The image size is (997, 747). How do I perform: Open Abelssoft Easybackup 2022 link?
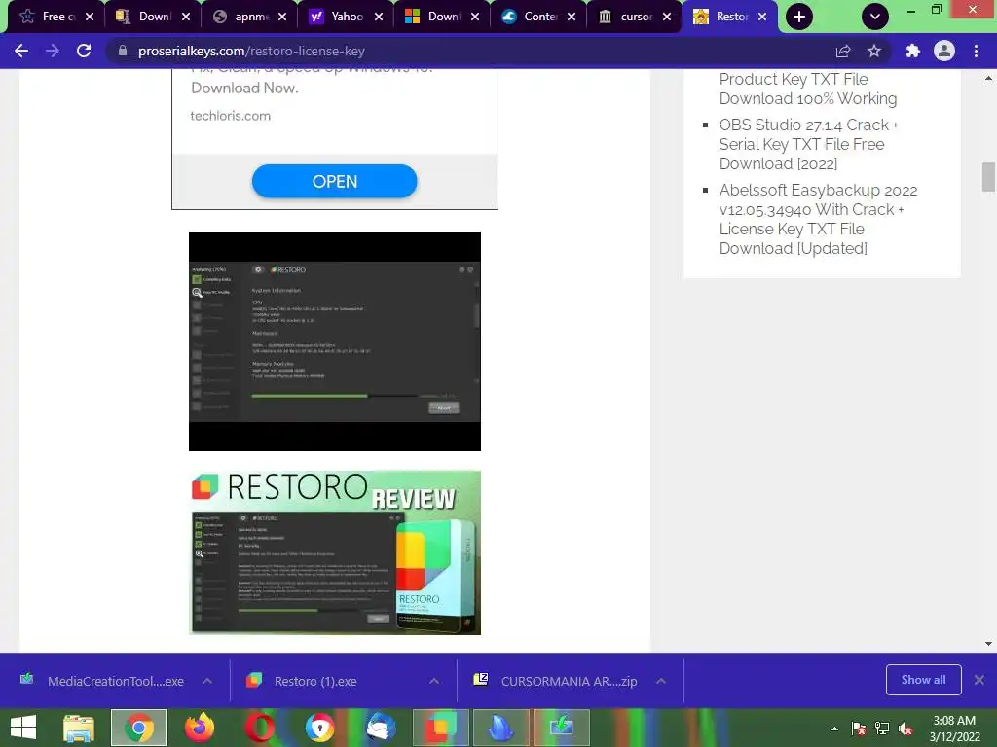coord(818,219)
